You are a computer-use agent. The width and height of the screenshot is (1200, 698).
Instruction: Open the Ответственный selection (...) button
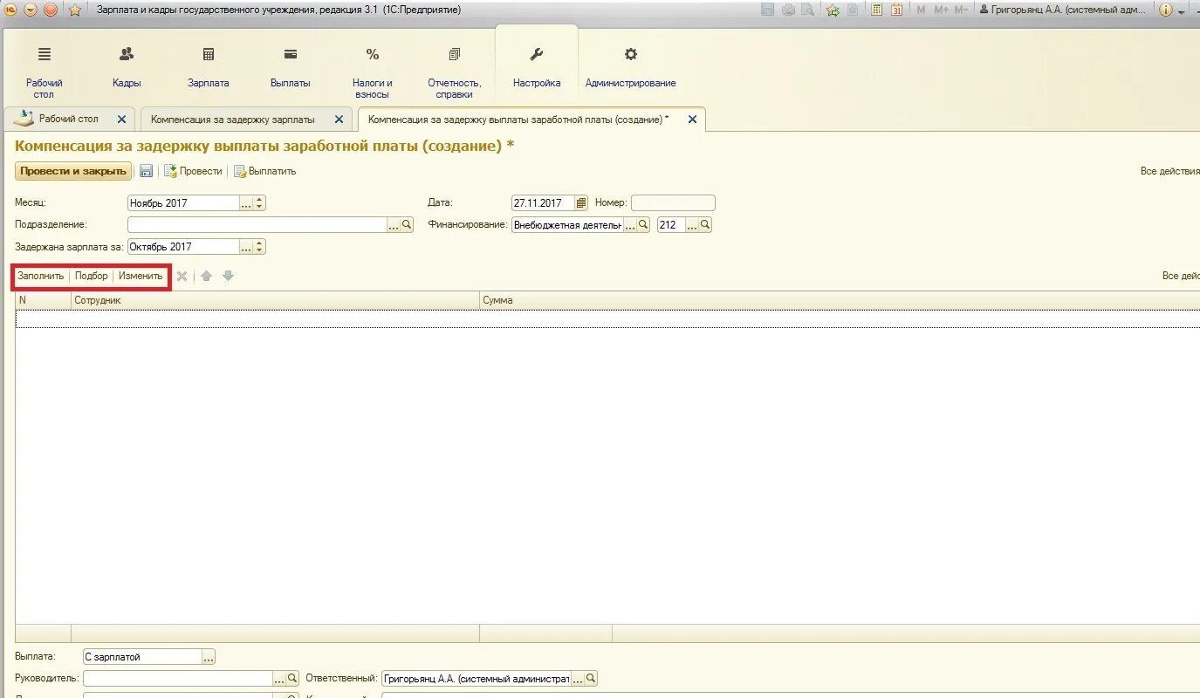coord(578,678)
